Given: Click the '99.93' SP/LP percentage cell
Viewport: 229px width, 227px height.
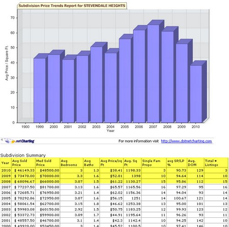Looking at the screenshot, I should [x=177, y=210].
